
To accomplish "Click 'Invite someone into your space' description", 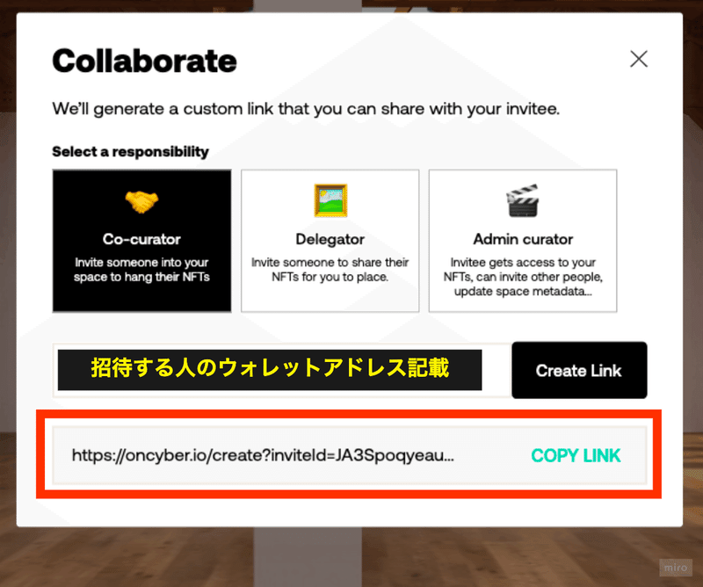I will (x=141, y=270).
